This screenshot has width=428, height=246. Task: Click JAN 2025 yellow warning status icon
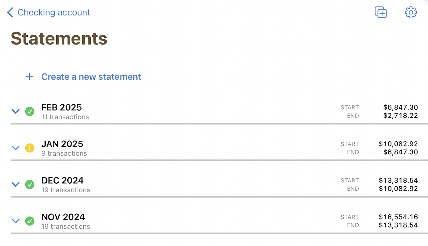tap(30, 148)
